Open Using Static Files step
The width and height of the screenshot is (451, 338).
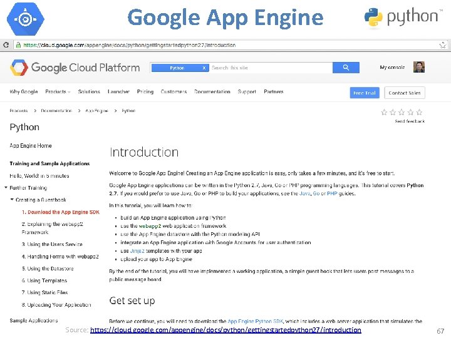44,292
